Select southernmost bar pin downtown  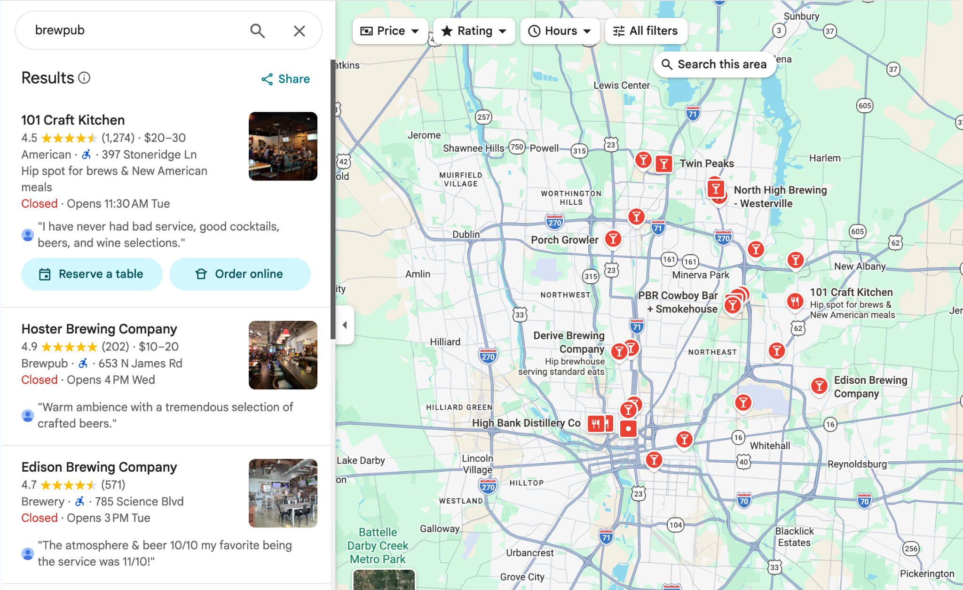[x=654, y=460]
